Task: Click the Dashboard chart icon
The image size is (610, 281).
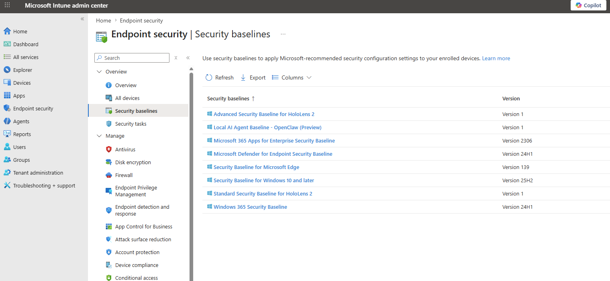Action: (7, 44)
